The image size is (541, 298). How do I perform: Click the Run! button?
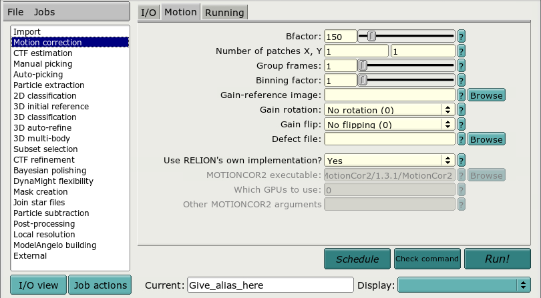pyautogui.click(x=497, y=259)
